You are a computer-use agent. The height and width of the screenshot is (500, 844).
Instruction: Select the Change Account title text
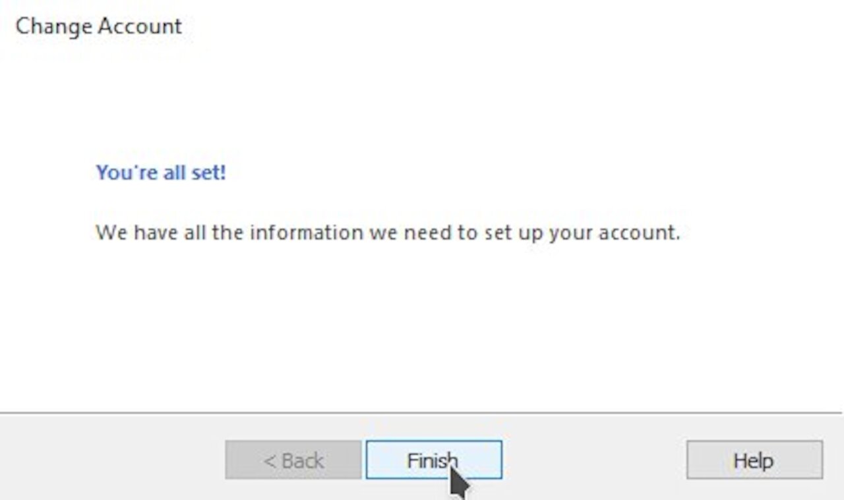[x=98, y=26]
